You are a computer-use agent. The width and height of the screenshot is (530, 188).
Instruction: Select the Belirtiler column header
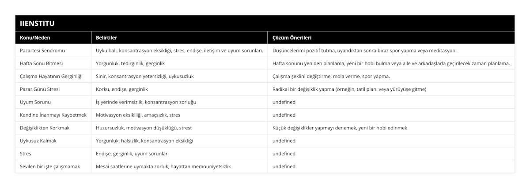[179, 37]
